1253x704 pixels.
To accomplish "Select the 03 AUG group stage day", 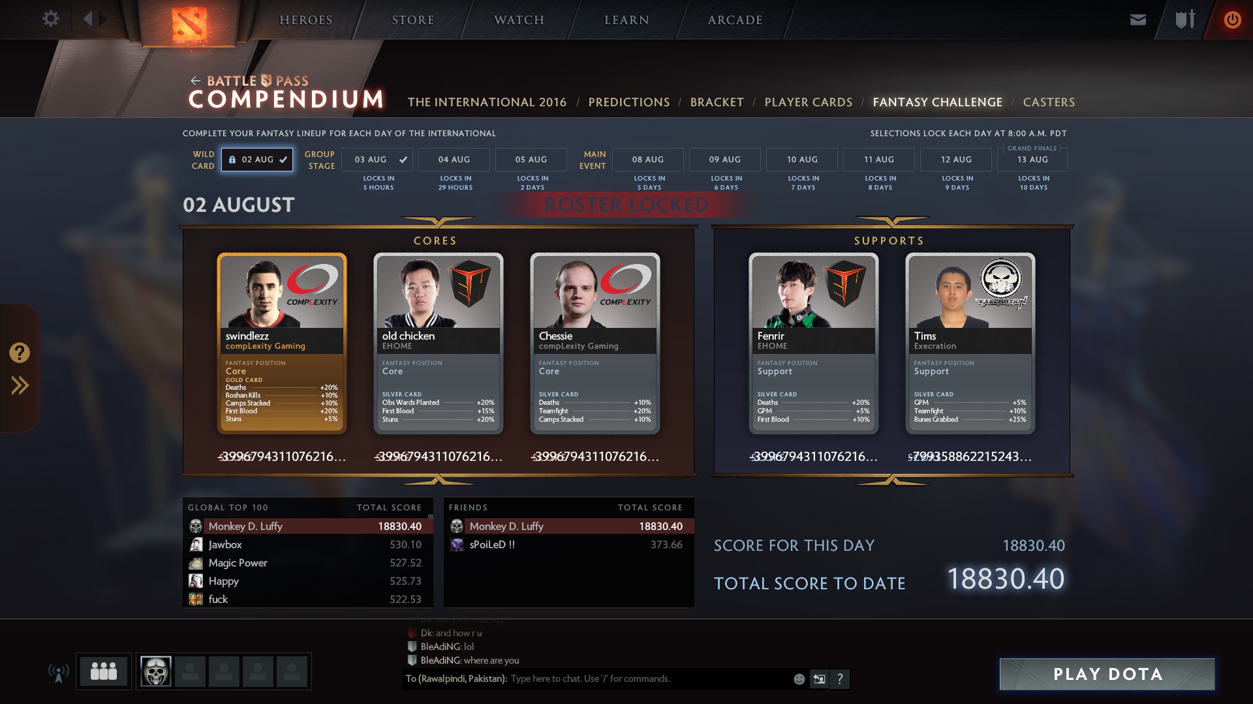I will [379, 160].
